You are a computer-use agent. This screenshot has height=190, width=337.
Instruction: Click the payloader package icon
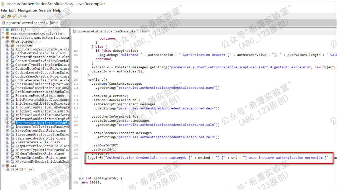(12, 41)
